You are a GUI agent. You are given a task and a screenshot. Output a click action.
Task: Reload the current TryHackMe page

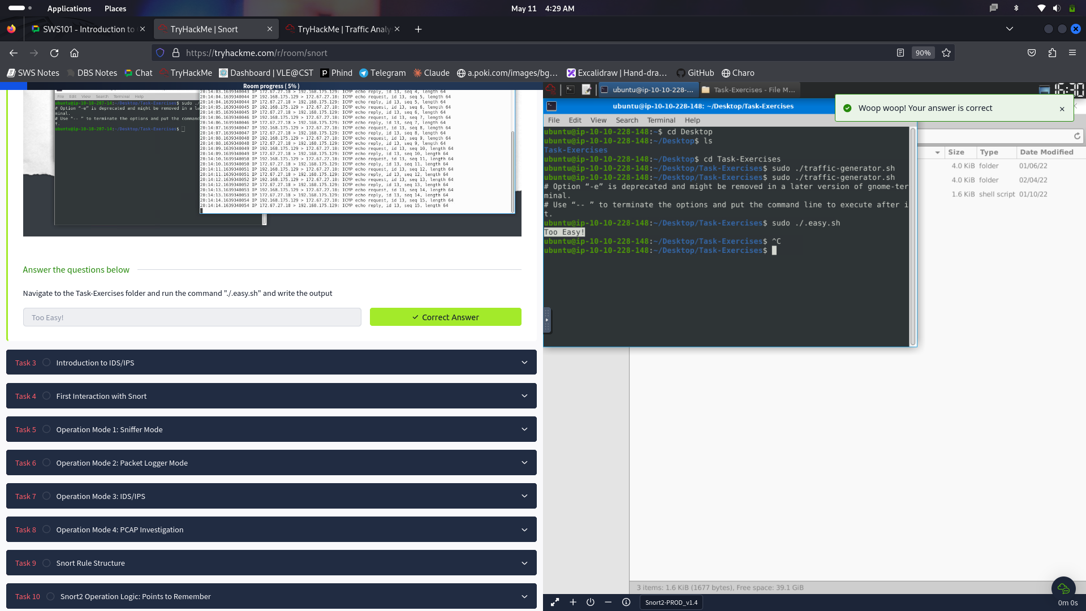coord(54,53)
